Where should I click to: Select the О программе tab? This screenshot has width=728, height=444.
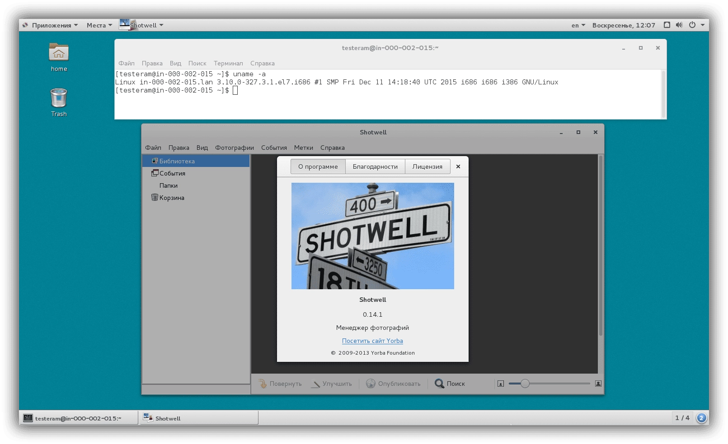[x=318, y=166]
